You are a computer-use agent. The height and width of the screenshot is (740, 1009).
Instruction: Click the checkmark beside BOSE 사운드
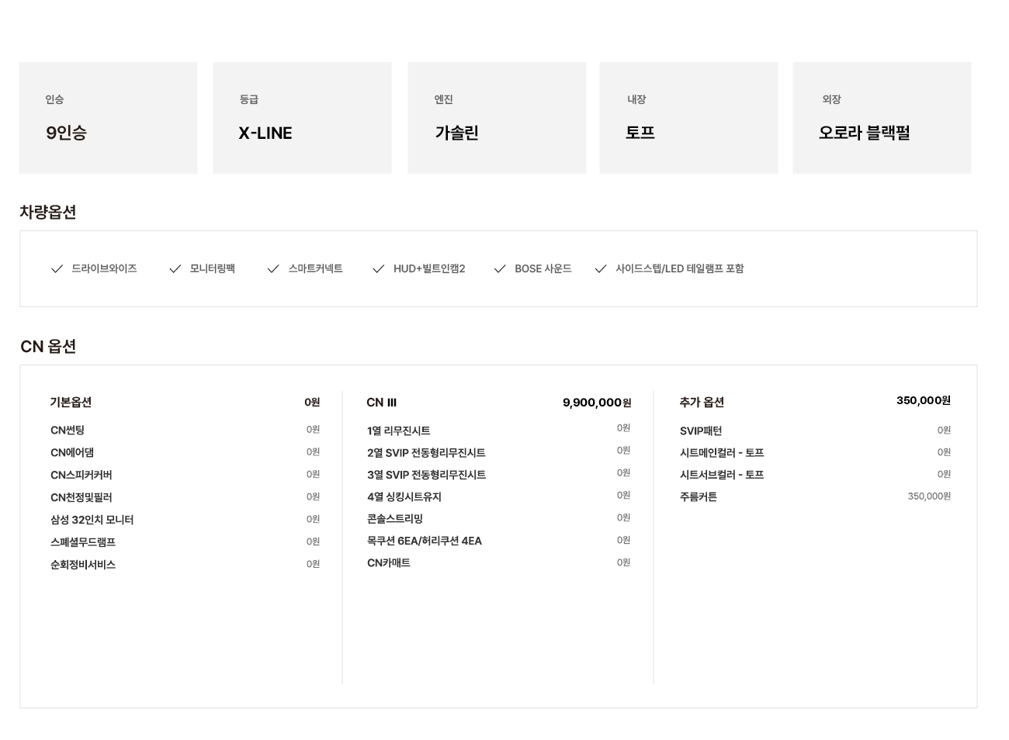pos(500,269)
